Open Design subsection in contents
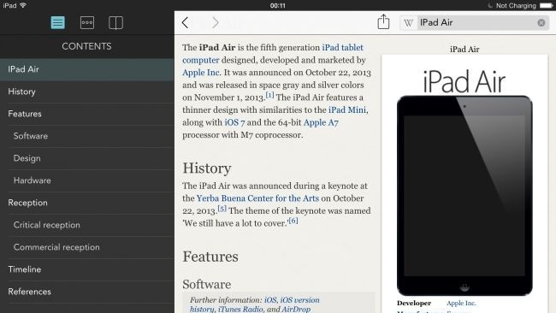The image size is (556, 313). [87, 158]
